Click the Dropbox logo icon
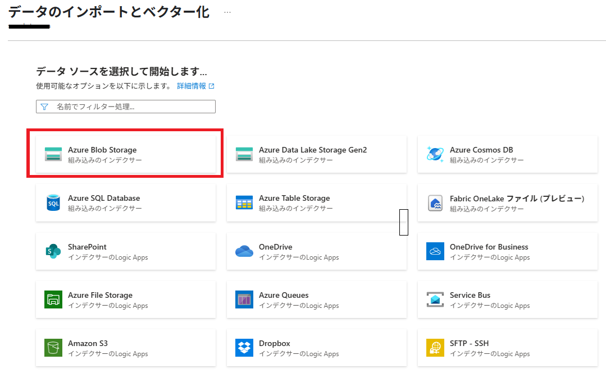This screenshot has width=606, height=378. [244, 348]
